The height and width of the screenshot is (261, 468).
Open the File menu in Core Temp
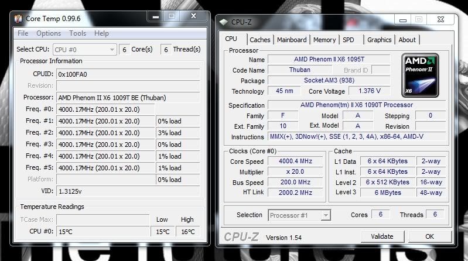tap(23, 33)
